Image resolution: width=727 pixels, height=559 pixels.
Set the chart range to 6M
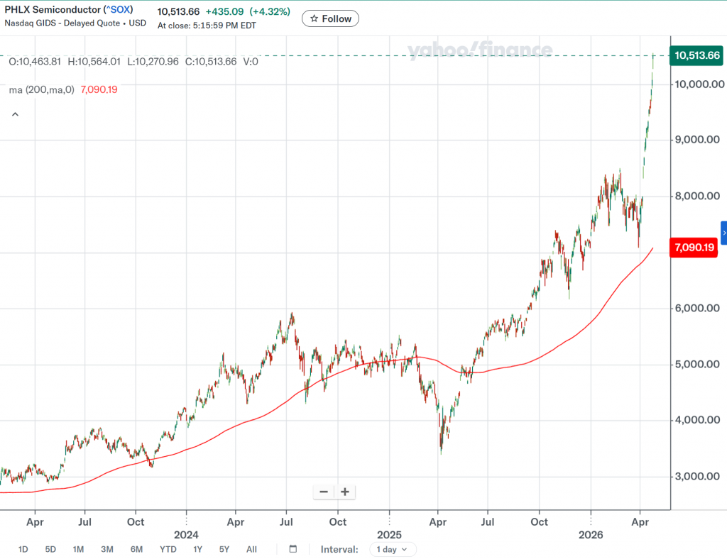tap(136, 549)
